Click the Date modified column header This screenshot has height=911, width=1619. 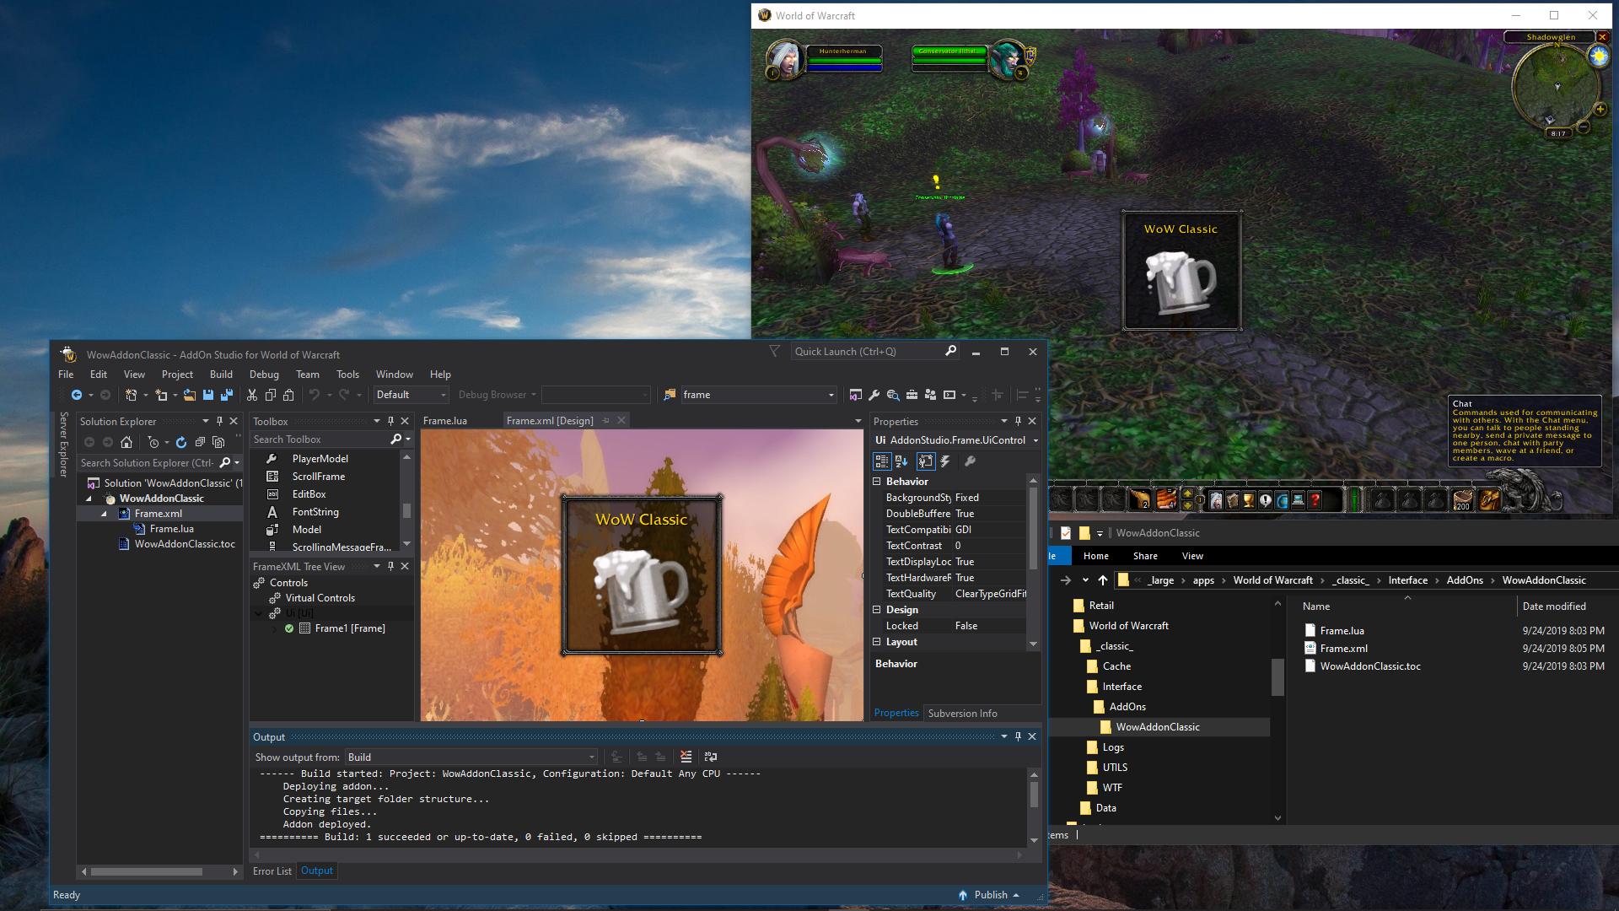1554,606
